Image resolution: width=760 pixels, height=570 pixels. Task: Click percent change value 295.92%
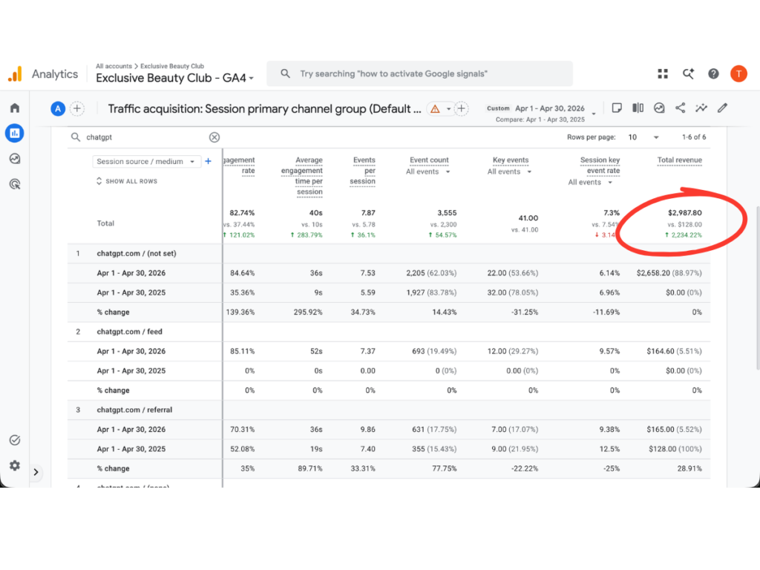coord(308,312)
